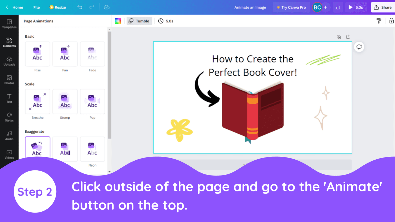Open the Uploads panel
The image size is (395, 222).
coord(9,61)
